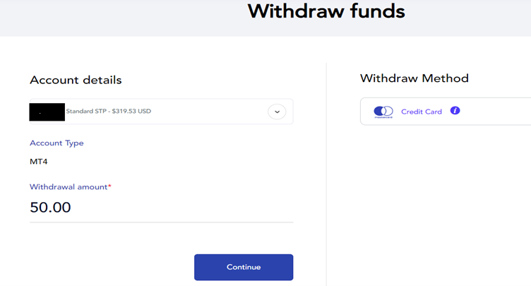This screenshot has width=531, height=286.
Task: Click the redacted account number box
Action: (47, 112)
